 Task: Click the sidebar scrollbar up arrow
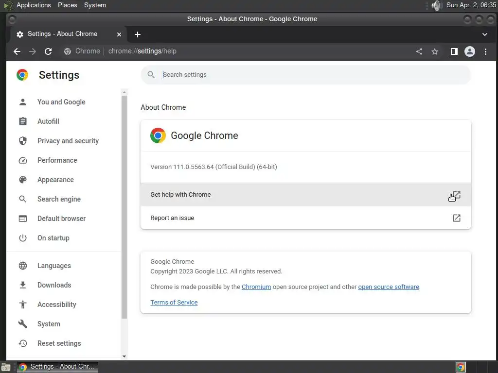click(124, 93)
